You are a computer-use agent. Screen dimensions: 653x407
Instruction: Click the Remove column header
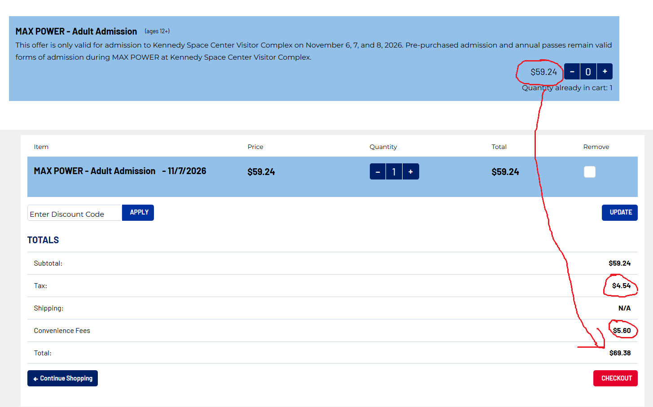pyautogui.click(x=596, y=147)
